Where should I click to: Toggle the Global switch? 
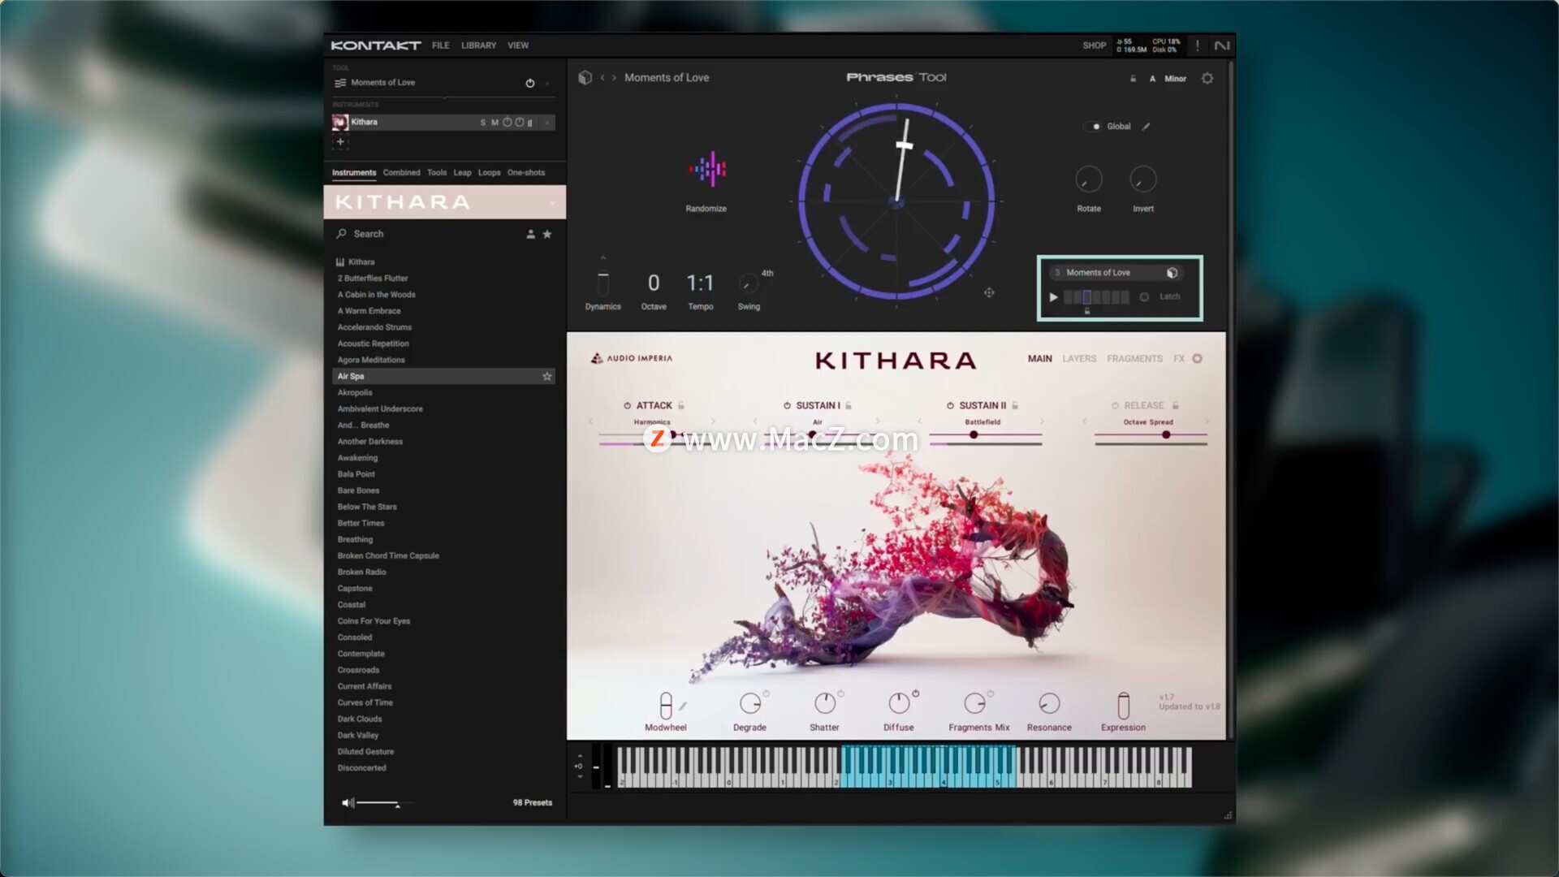(1092, 127)
